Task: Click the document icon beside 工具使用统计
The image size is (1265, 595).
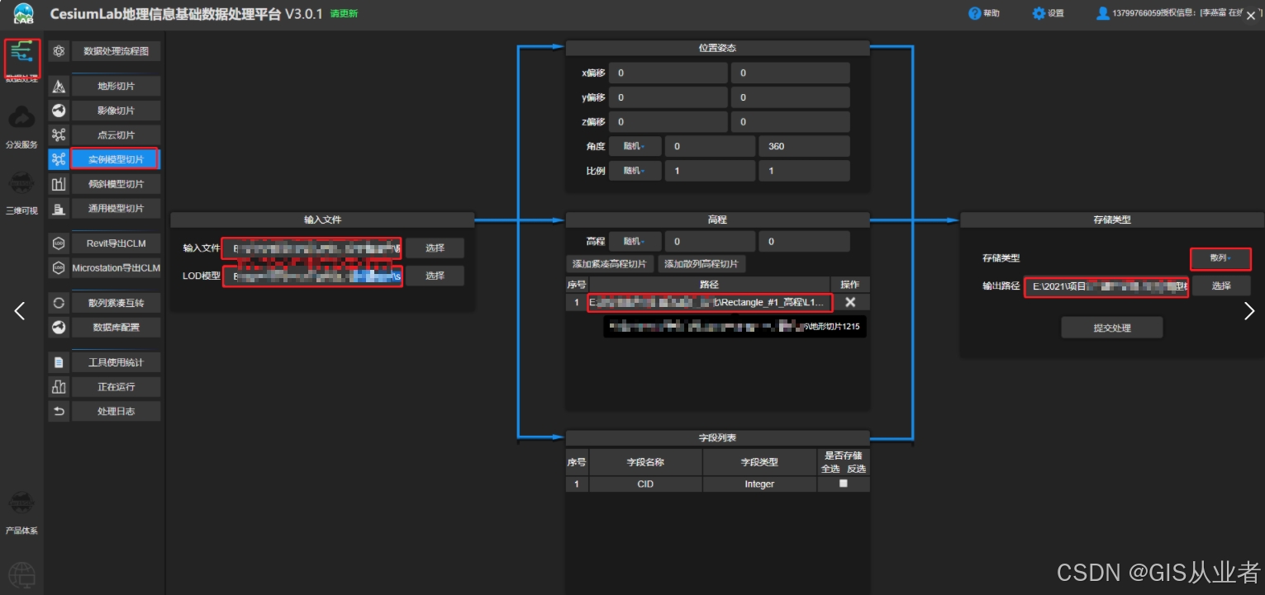Action: [x=59, y=362]
